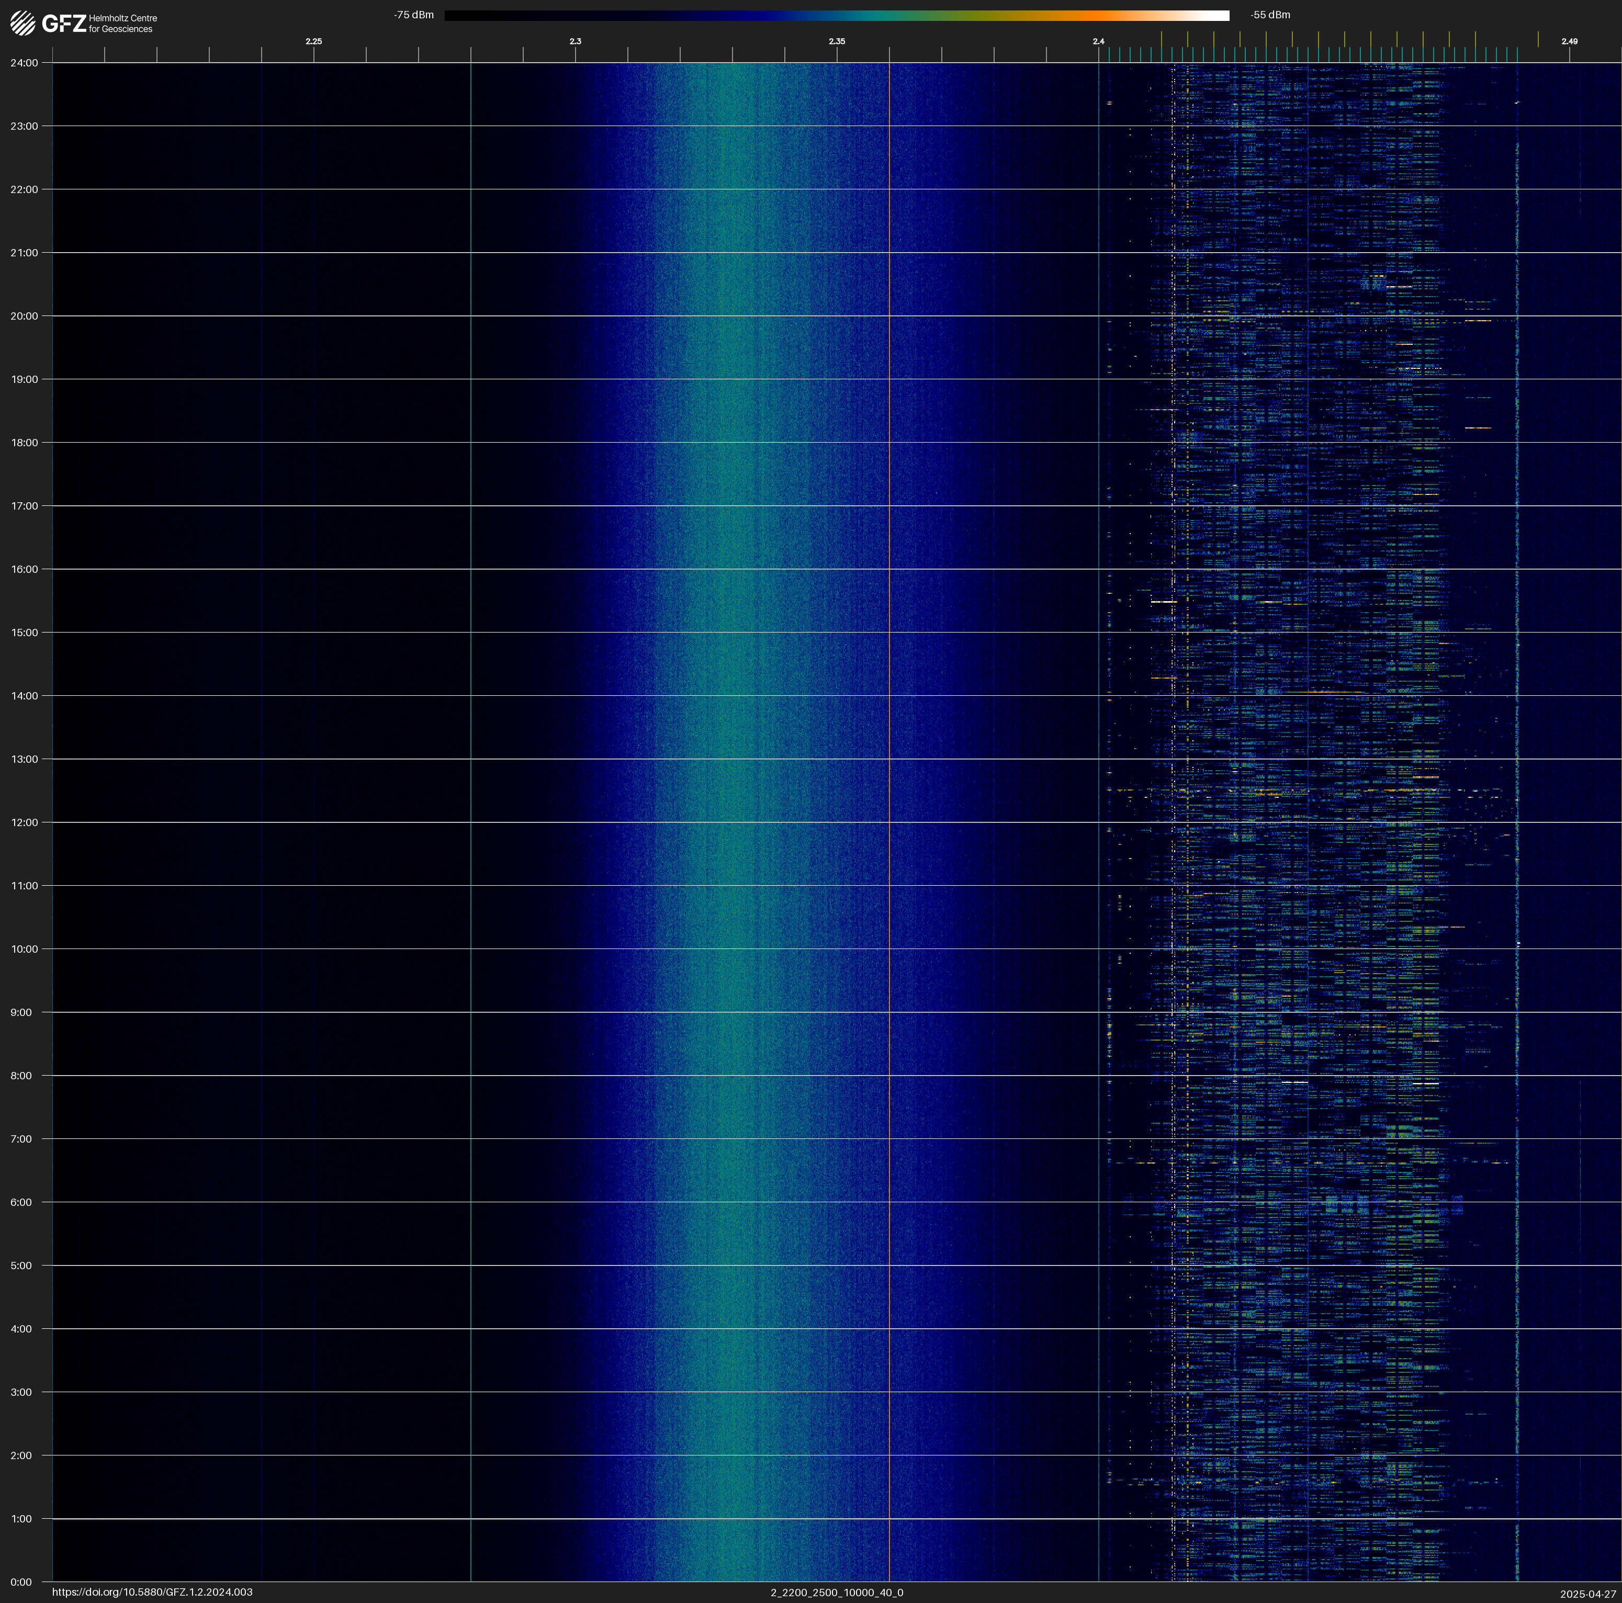Click the 2025-04-27 date label

(1587, 1594)
